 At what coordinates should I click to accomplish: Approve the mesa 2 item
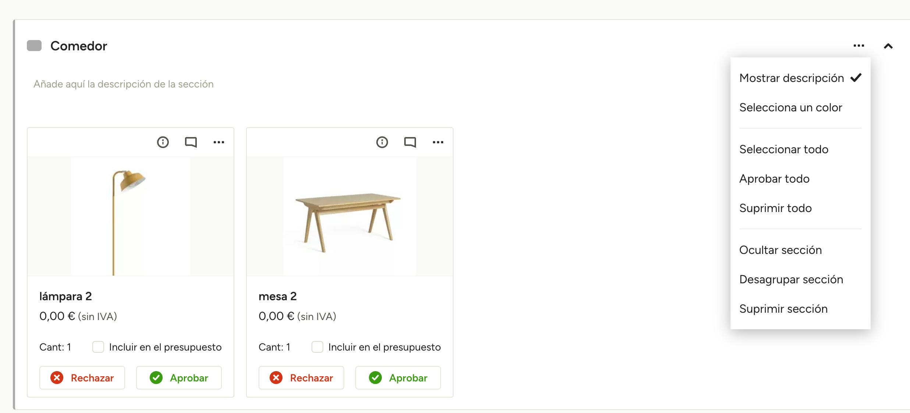(398, 378)
